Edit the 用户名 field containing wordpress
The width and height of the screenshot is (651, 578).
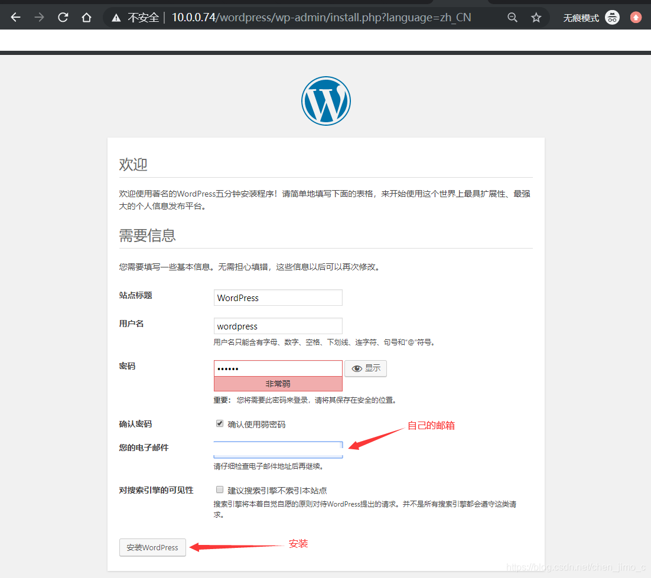(278, 326)
